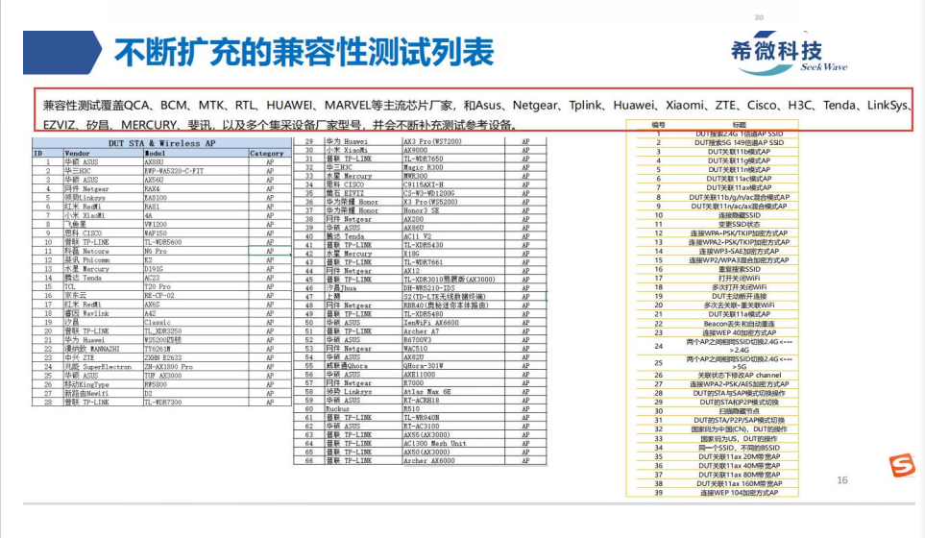Click the model cell 'TL-WDR7300'
Screen dimensions: 925x538
[163, 402]
